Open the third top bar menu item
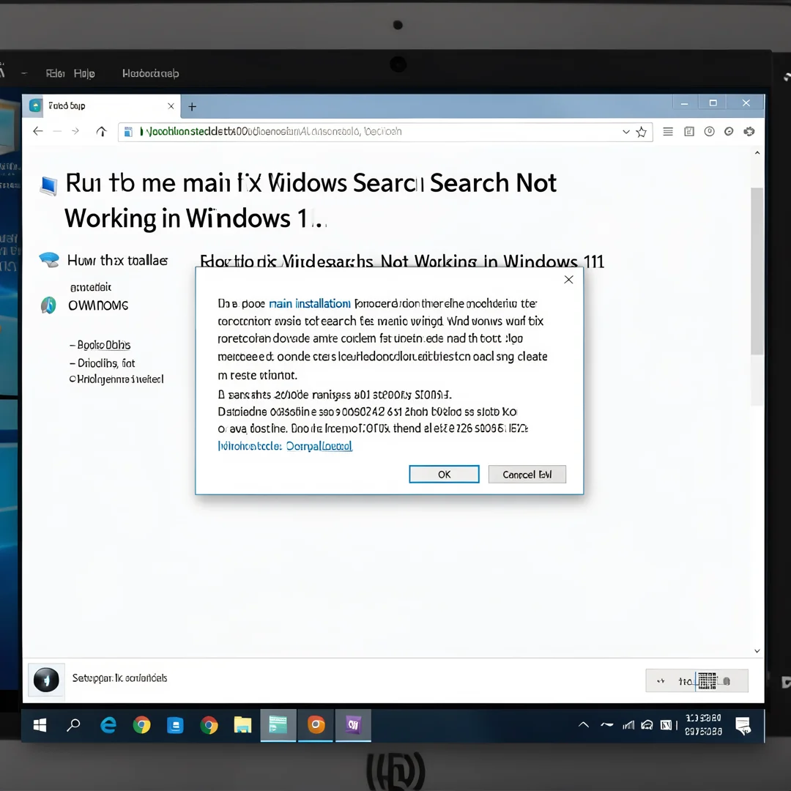The image size is (791, 791). [x=150, y=74]
